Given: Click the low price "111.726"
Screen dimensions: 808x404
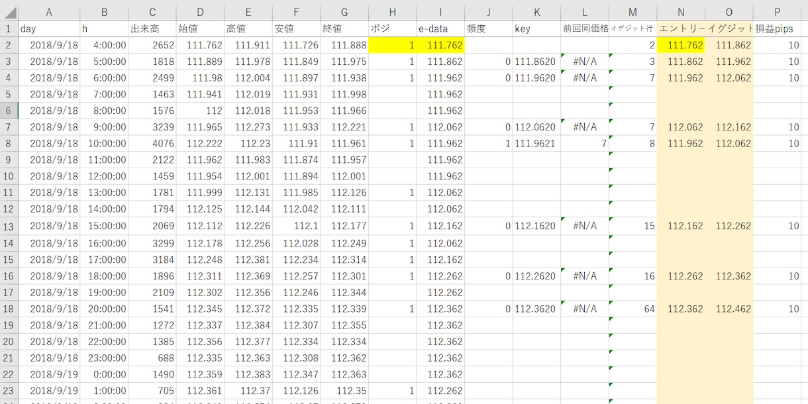Looking at the screenshot, I should pyautogui.click(x=296, y=45).
